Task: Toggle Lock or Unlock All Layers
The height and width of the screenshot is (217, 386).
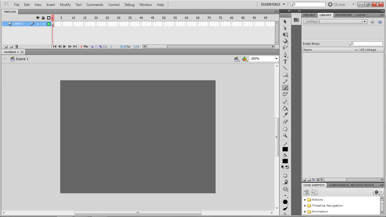Action: (x=43, y=17)
